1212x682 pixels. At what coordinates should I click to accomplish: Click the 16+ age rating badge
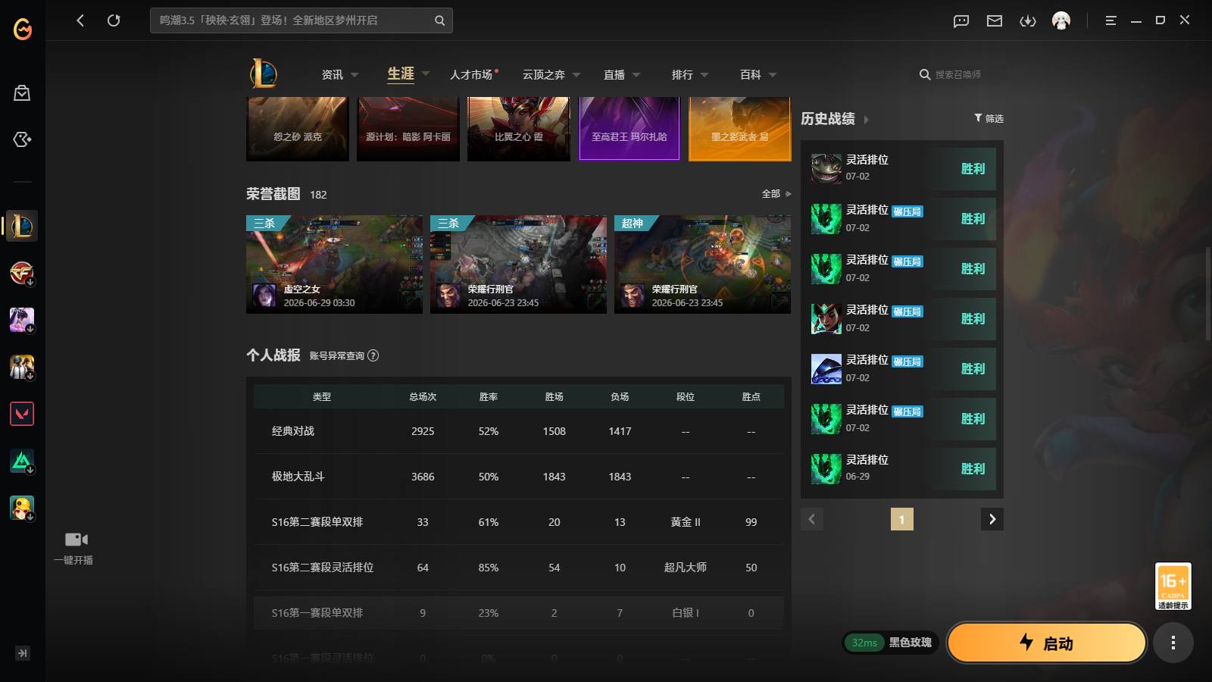pyautogui.click(x=1173, y=586)
